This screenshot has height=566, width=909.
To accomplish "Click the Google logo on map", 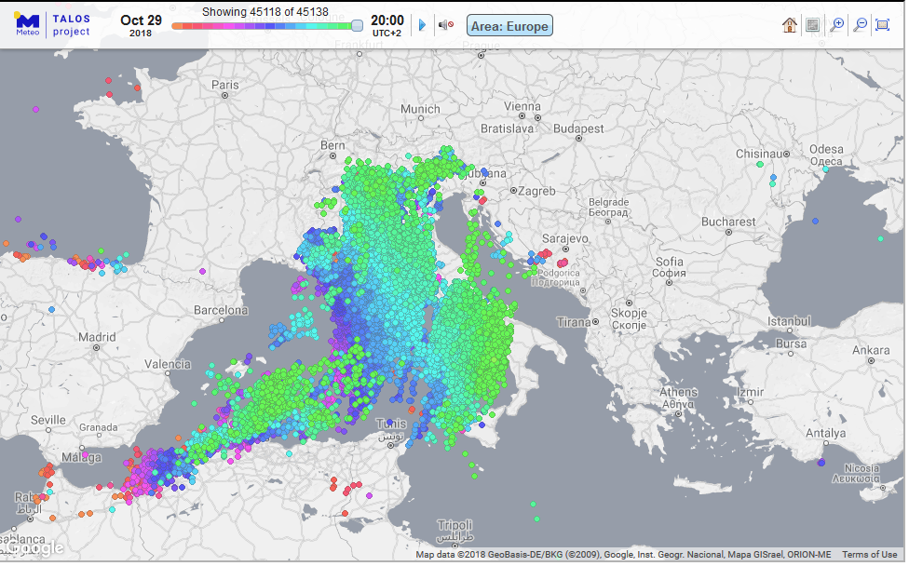I will 35,547.
